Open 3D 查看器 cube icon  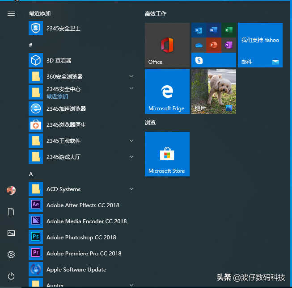click(x=36, y=60)
